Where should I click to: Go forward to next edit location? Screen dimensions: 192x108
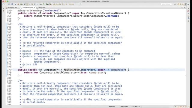click(72, 4)
